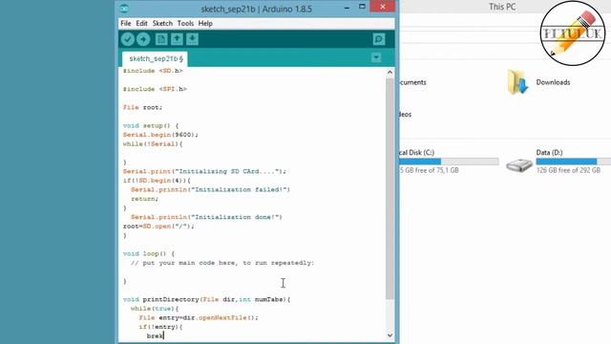Click the editor scrollbar down arrow

click(390, 335)
